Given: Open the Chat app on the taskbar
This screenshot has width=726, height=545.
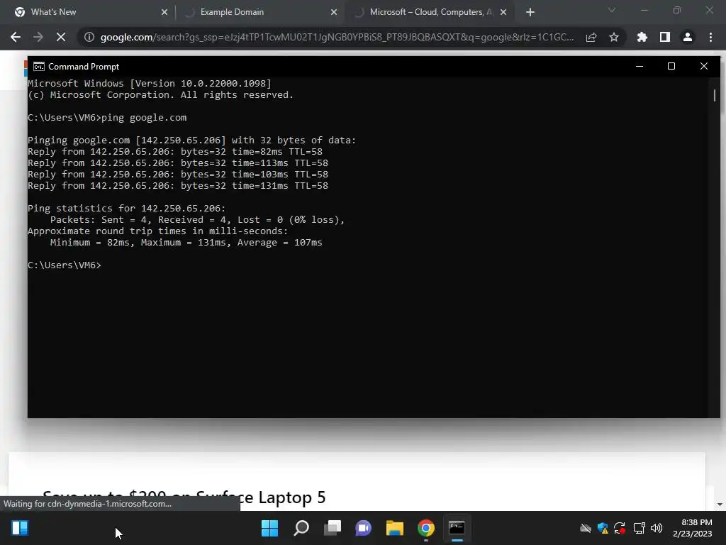Looking at the screenshot, I should (364, 528).
